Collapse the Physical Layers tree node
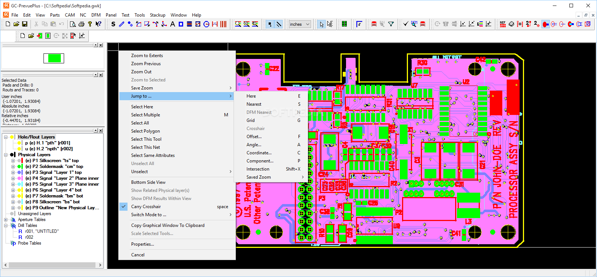Image resolution: width=597 pixels, height=277 pixels. [x=6, y=155]
